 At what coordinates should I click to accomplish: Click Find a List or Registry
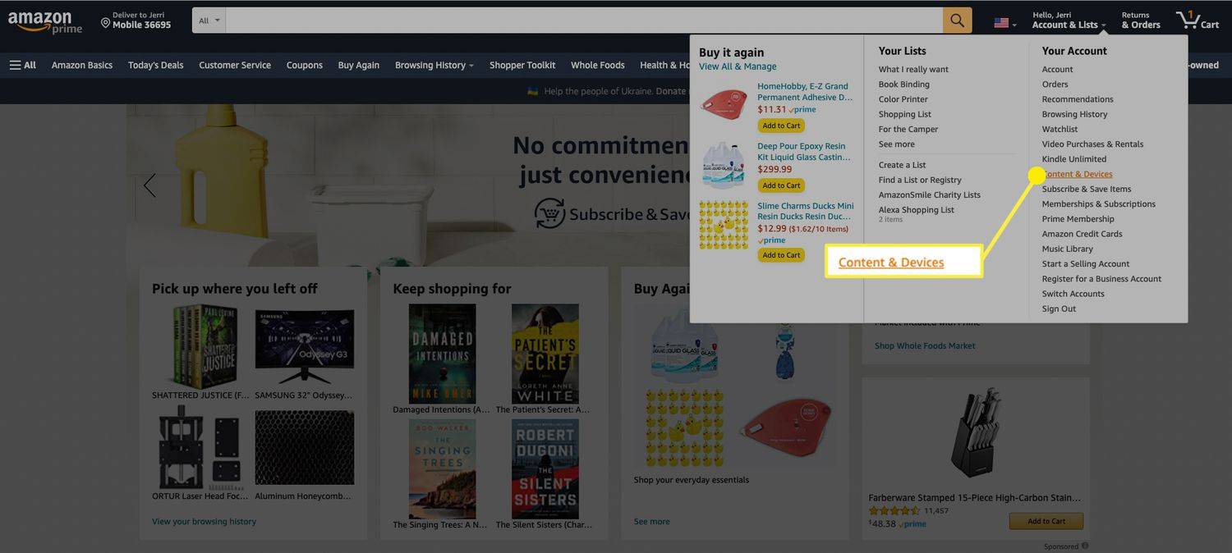pyautogui.click(x=920, y=180)
